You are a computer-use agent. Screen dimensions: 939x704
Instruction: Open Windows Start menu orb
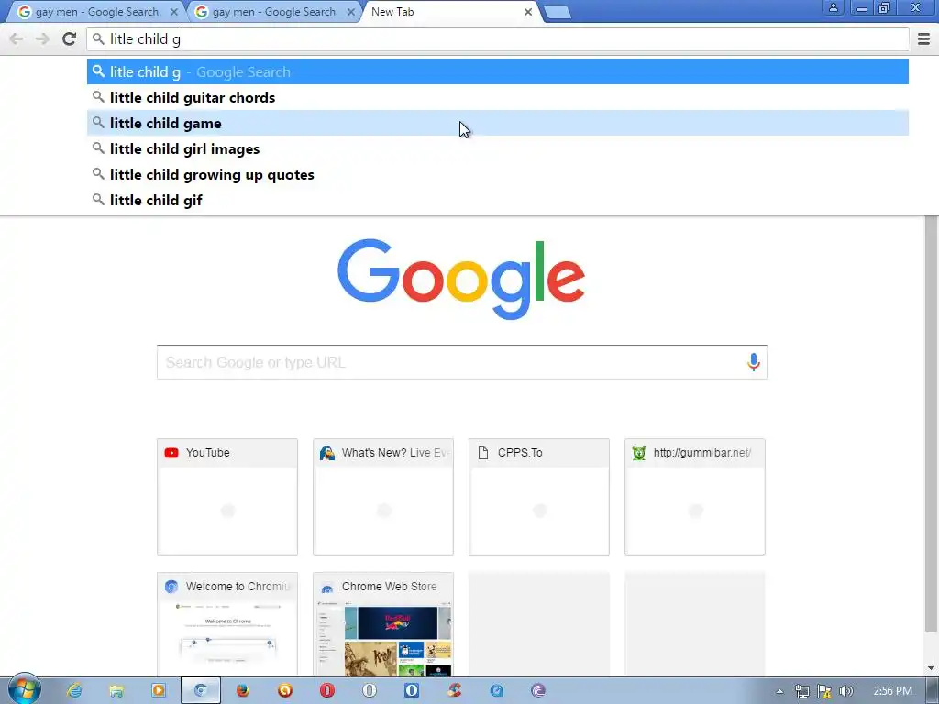coord(24,689)
